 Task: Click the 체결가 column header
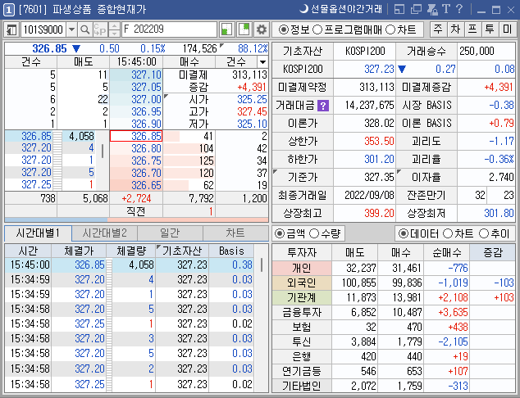(x=79, y=251)
